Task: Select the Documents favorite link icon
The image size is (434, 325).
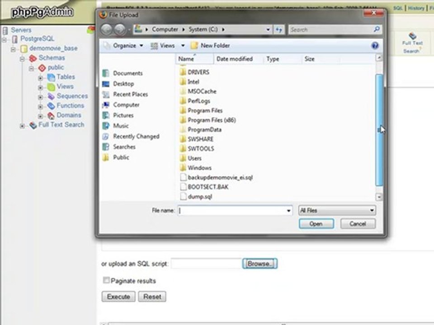Action: [x=106, y=73]
